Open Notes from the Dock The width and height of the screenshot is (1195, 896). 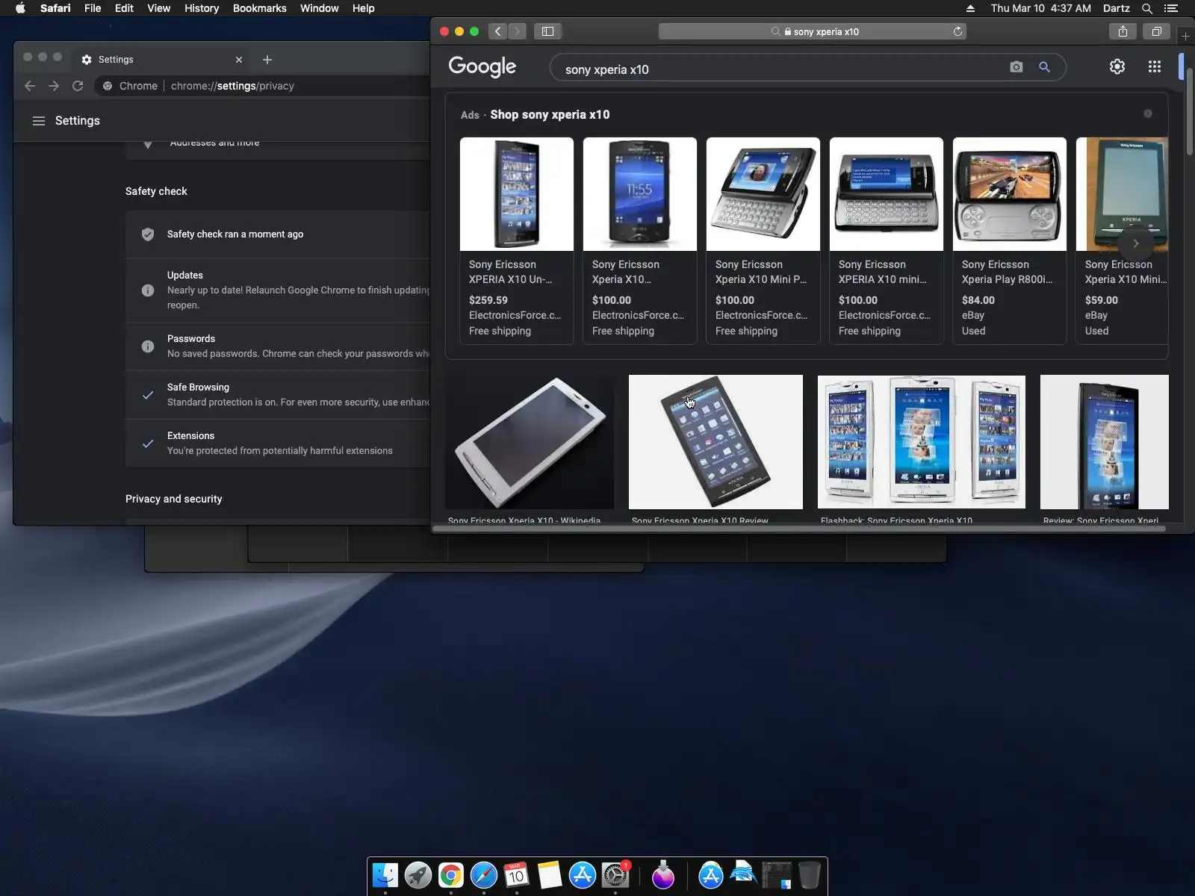pos(550,875)
